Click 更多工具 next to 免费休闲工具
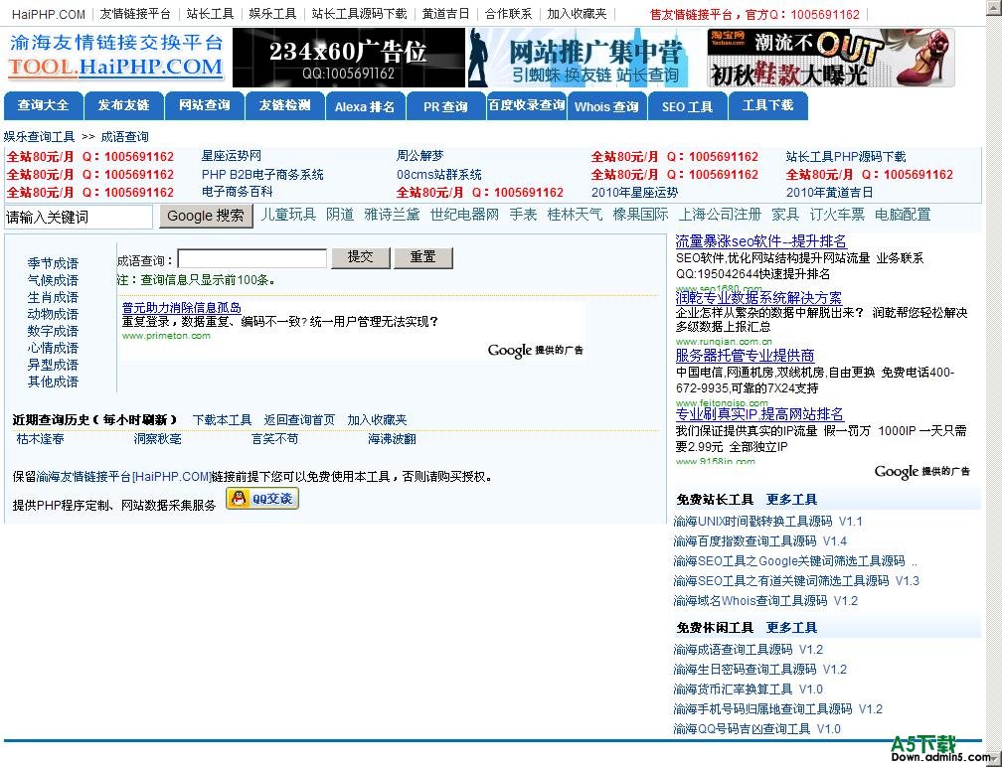1002x767 pixels. point(791,628)
